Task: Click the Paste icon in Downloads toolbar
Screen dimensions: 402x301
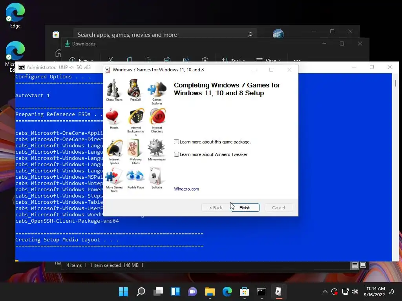Action: [x=148, y=60]
